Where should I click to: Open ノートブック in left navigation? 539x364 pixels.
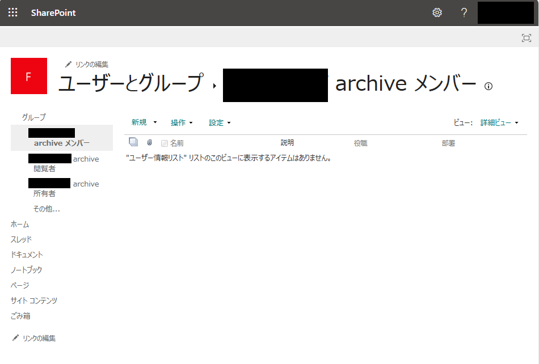26,270
